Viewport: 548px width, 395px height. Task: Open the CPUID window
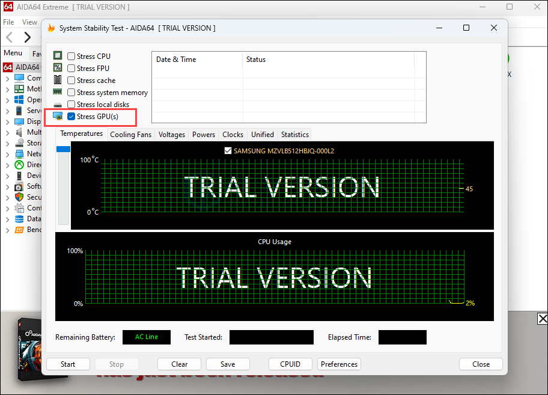click(x=290, y=364)
